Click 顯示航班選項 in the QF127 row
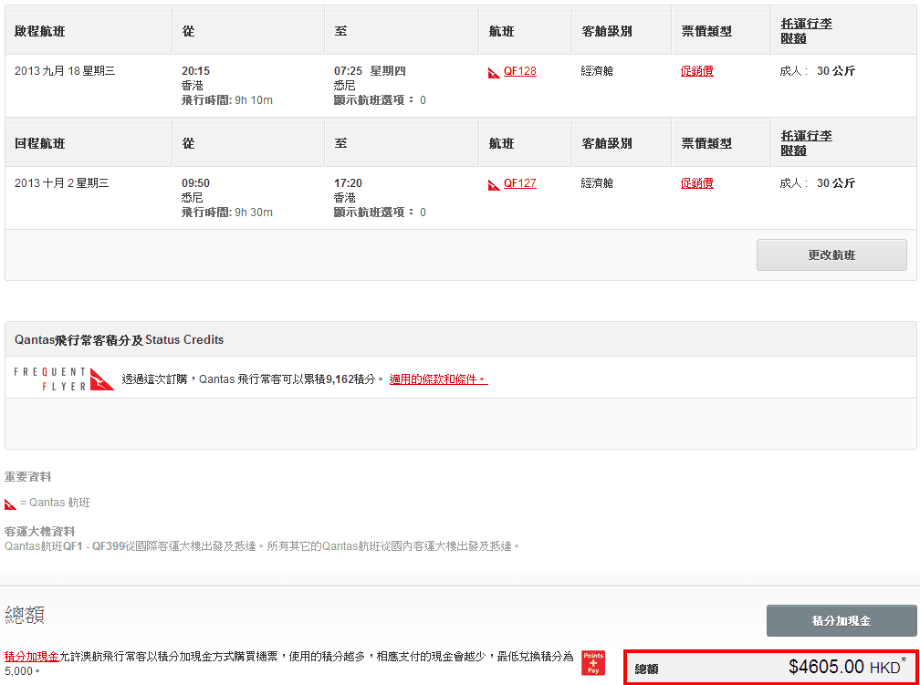 [380, 213]
